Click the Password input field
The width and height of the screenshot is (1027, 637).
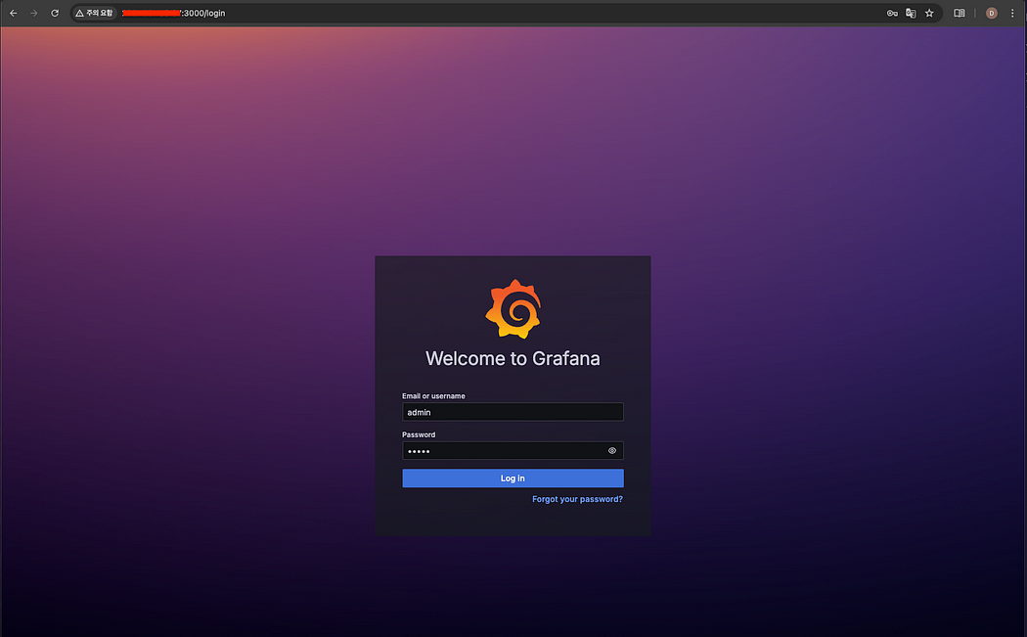(513, 451)
